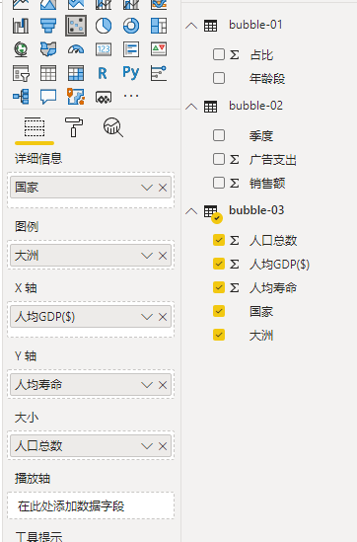The image size is (357, 542).
Task: Insert an R script visual
Action: [103, 73]
